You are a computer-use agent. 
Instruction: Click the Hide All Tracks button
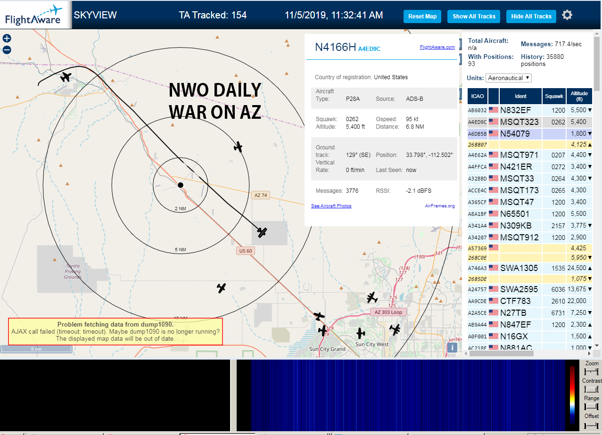click(531, 16)
